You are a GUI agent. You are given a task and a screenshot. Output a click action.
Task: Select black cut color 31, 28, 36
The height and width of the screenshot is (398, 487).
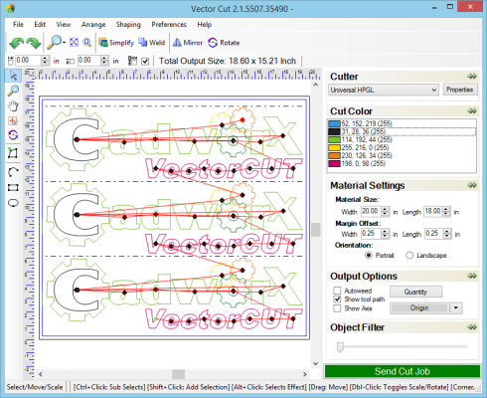click(402, 131)
